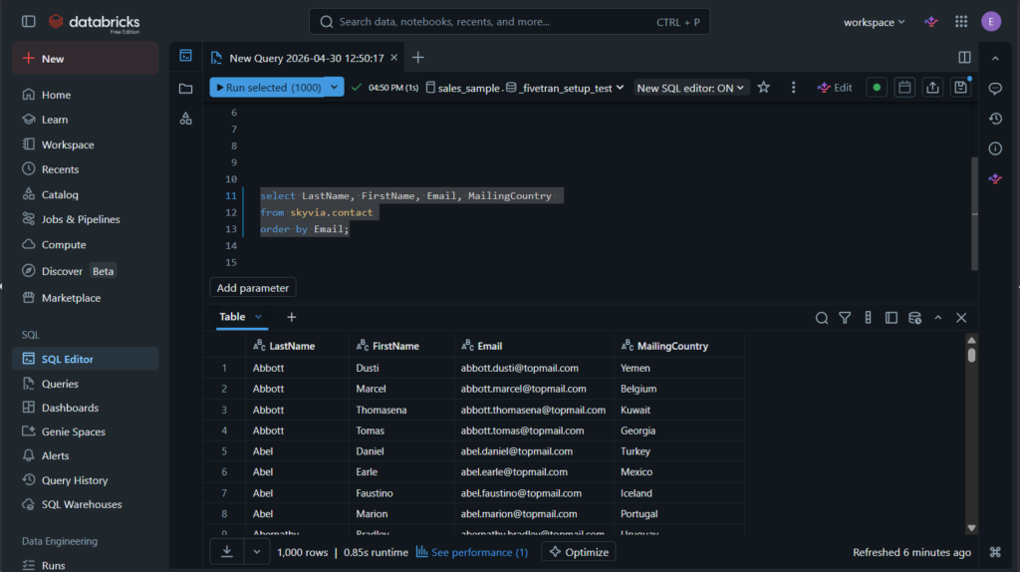Open Query History in sidebar
Viewport: 1020px width, 572px height.
pos(85,480)
